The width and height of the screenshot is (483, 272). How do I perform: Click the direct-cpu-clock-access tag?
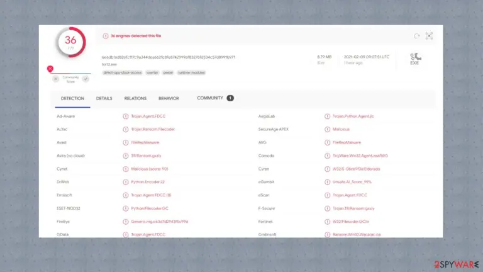(122, 72)
